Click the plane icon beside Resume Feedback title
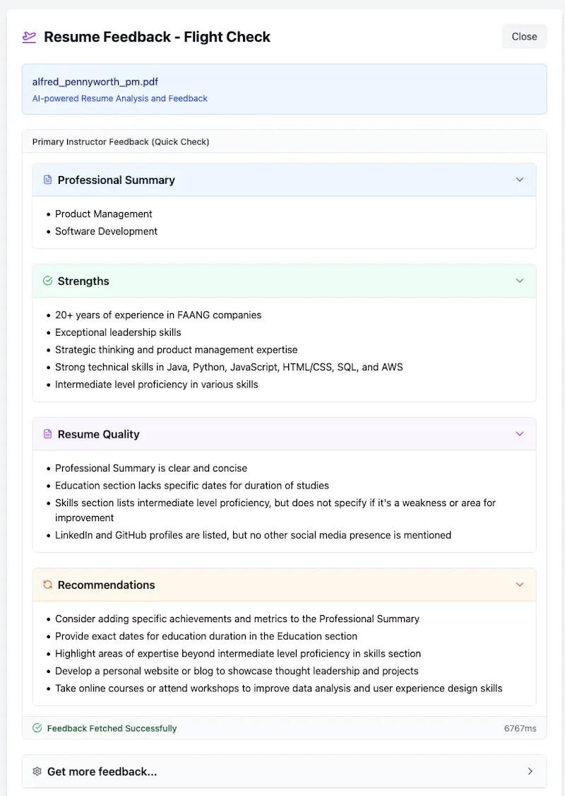This screenshot has height=796, width=565. (x=30, y=37)
